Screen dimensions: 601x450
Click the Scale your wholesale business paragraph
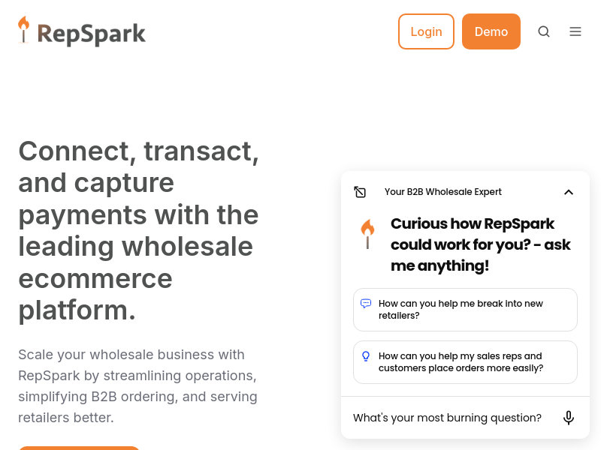point(137,386)
